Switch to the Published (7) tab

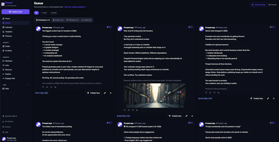[x=73, y=20]
